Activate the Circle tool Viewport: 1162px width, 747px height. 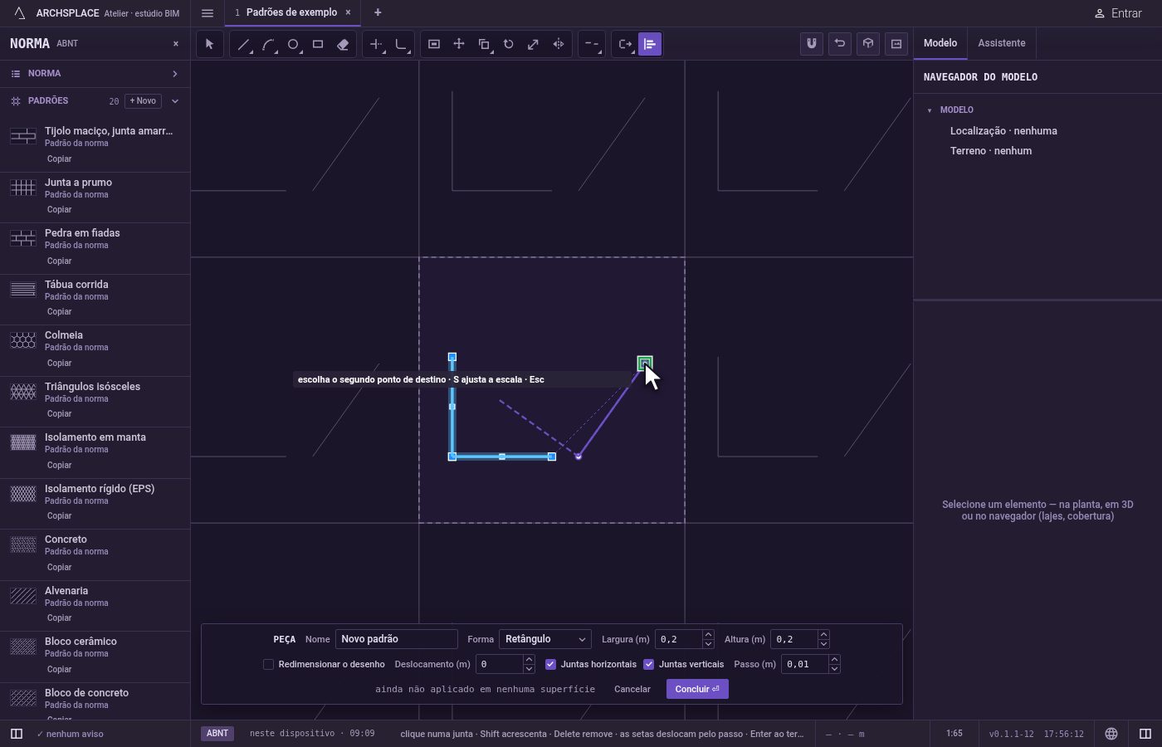pos(293,44)
